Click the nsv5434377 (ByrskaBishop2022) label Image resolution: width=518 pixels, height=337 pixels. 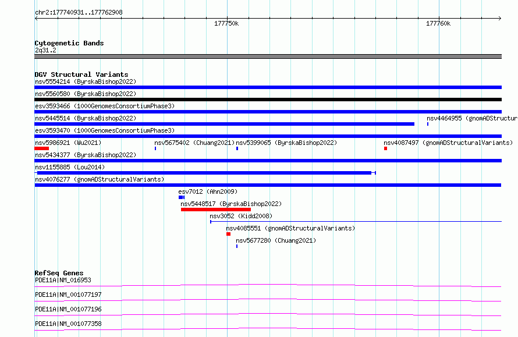click(x=86, y=155)
